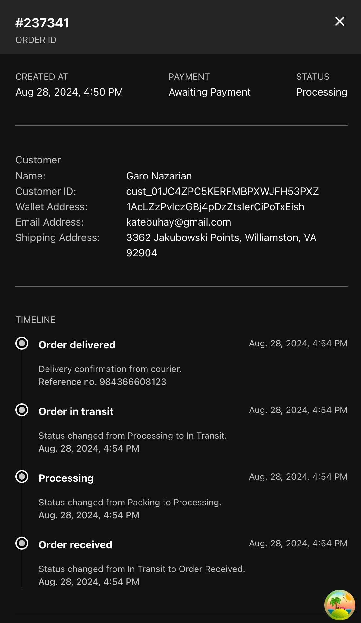The width and height of the screenshot is (361, 623).
Task: Close the order details panel
Action: (340, 21)
